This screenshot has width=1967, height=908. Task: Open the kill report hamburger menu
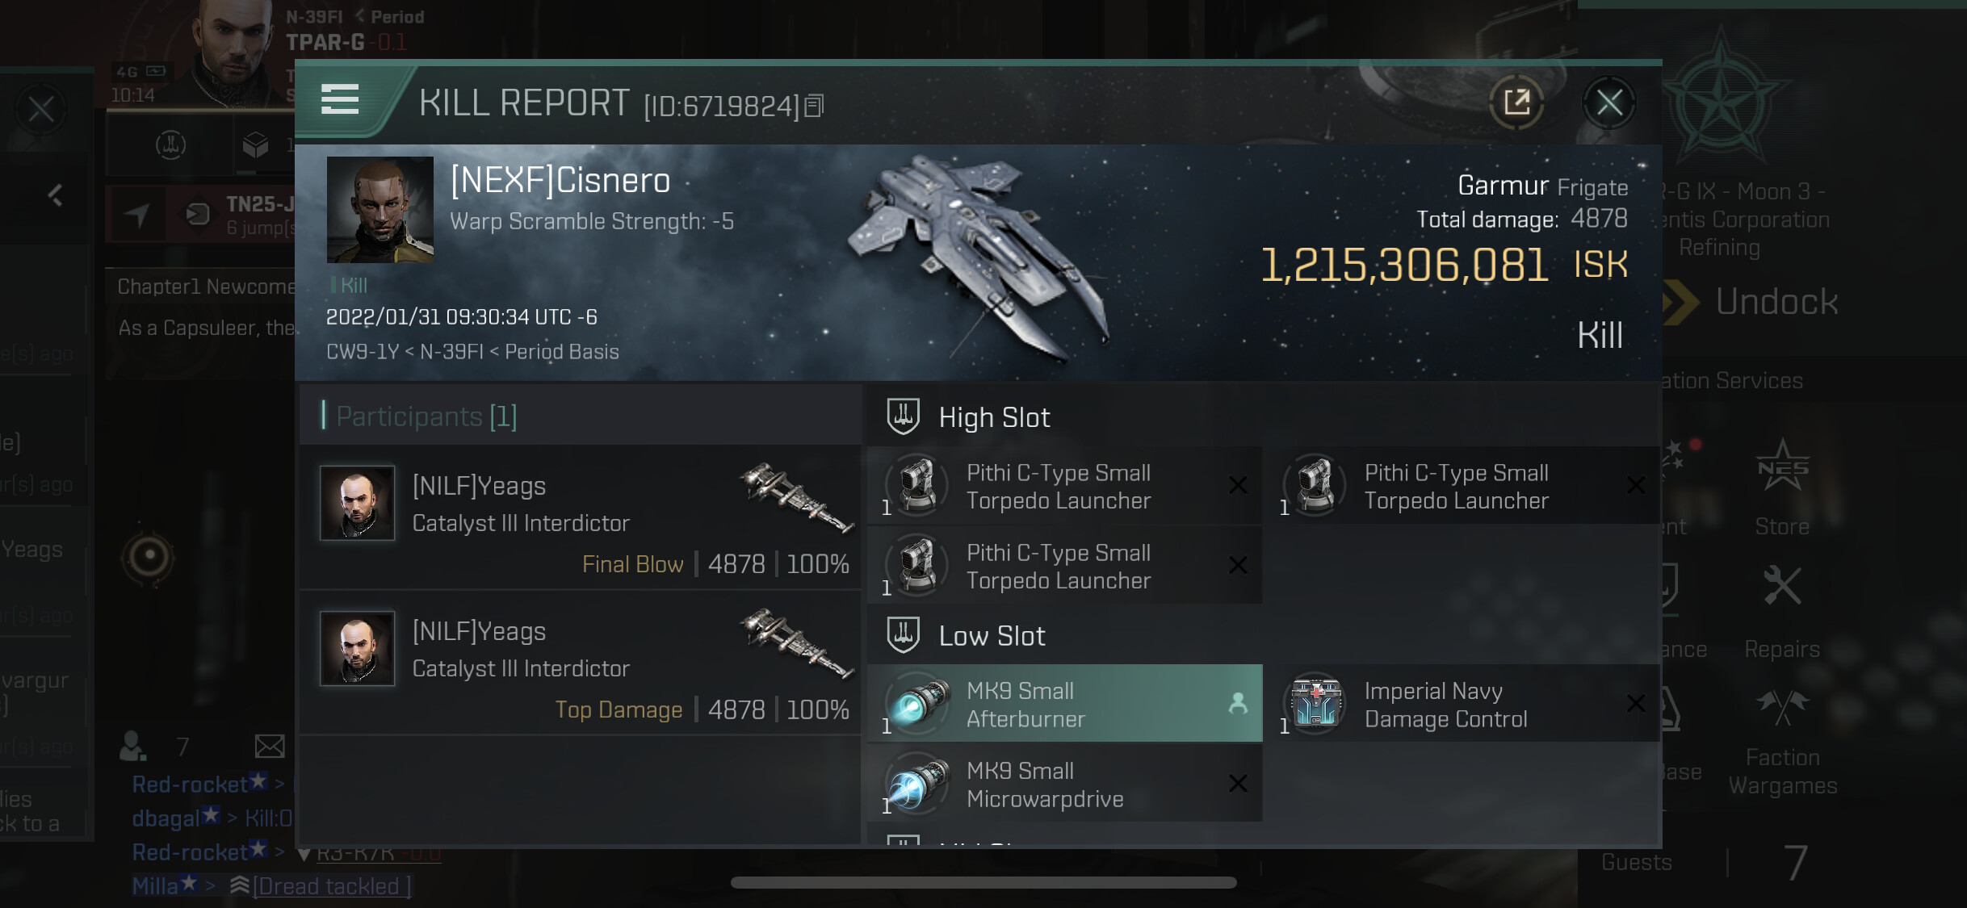tap(340, 100)
